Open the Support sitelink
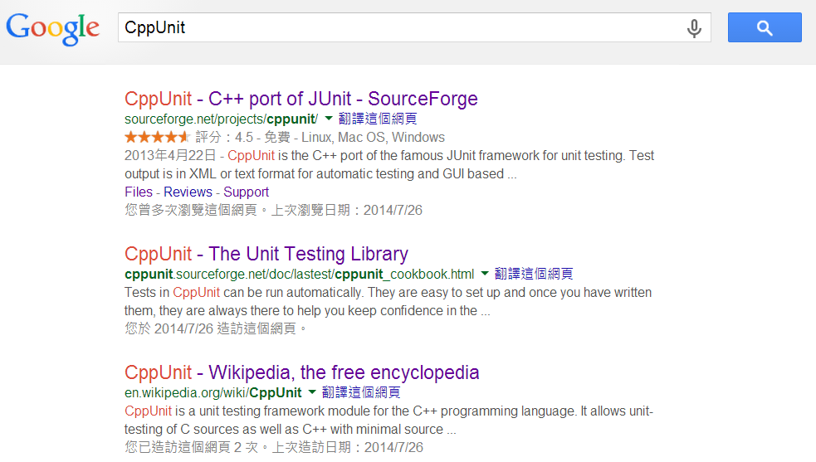The image size is (816, 462). click(247, 192)
